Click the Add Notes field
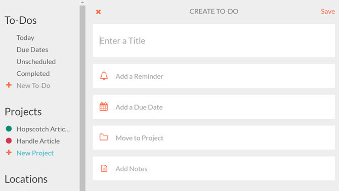339x191 pixels. click(214, 169)
